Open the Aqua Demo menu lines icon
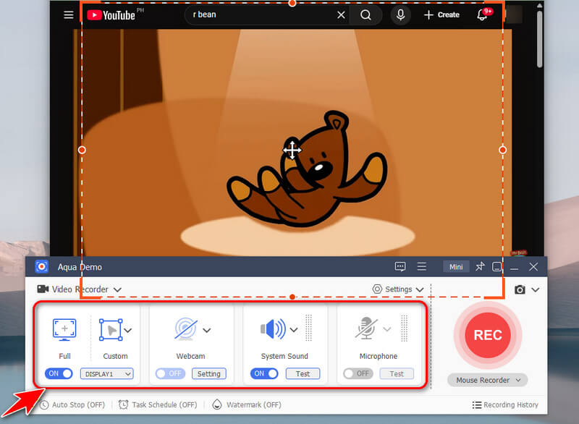Viewport: 579px width, 424px height. 421,266
